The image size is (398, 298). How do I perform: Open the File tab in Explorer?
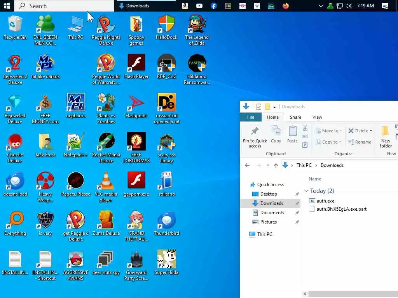251,117
